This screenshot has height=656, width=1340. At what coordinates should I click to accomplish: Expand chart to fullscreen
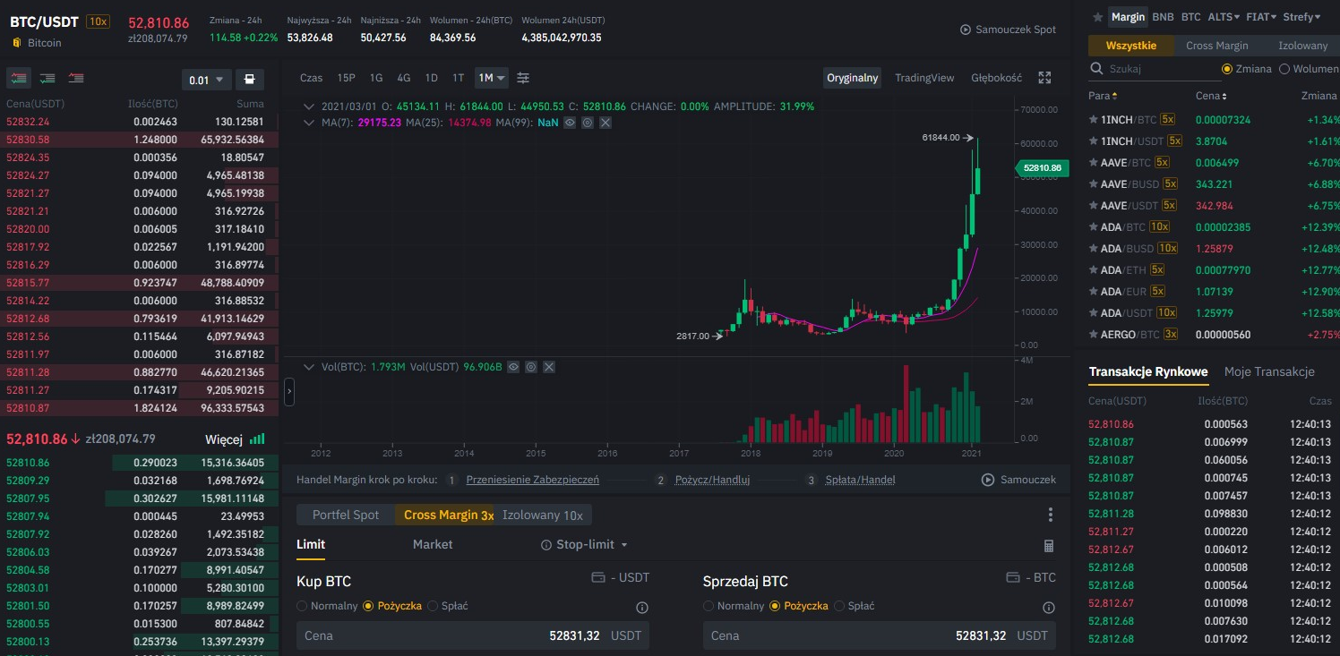pos(1044,78)
